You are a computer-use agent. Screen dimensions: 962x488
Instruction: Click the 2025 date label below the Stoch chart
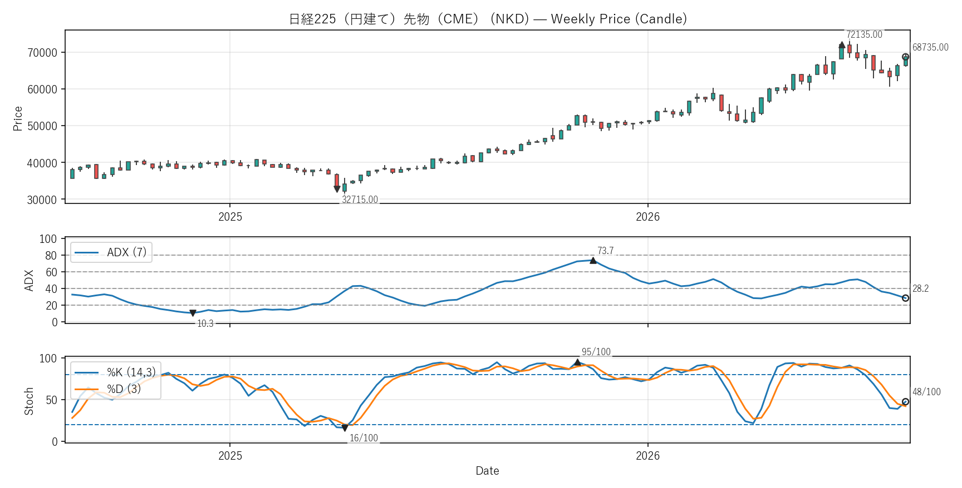coord(230,456)
